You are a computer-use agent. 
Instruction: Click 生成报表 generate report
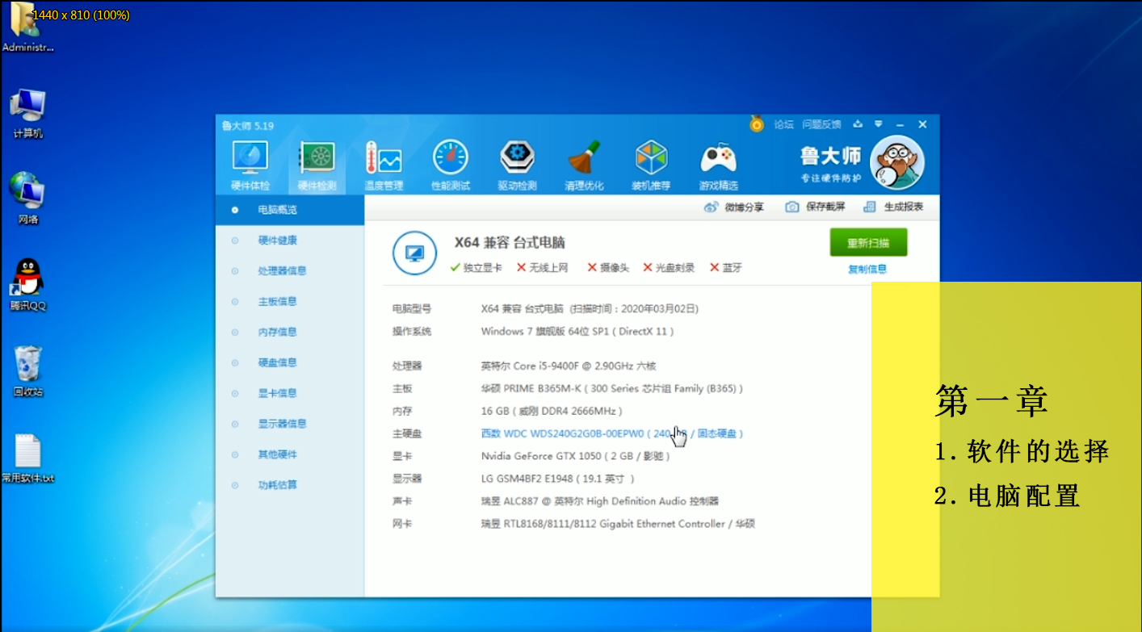point(893,207)
